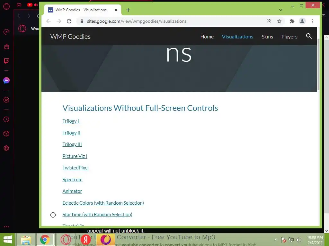Click 'Visualizations Without Full-Screen Controls' heading
329x246 pixels.
click(x=140, y=108)
